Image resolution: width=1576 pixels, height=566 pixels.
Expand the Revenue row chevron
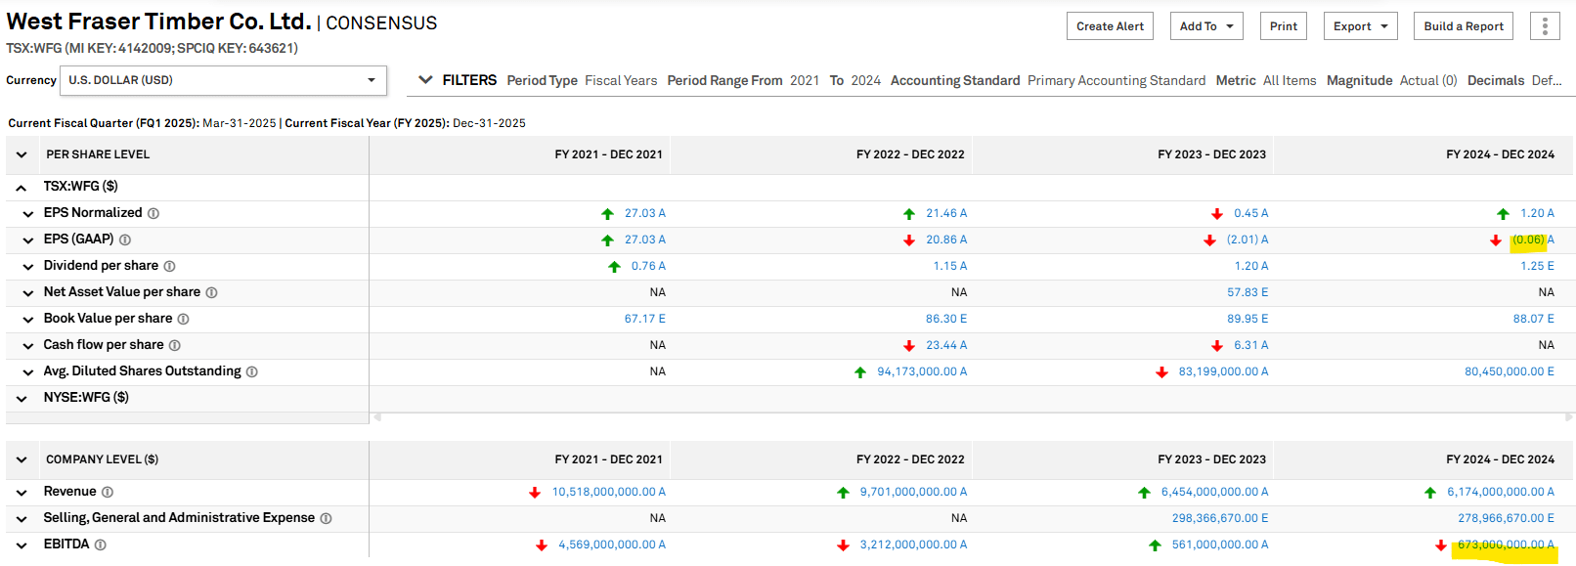click(22, 492)
